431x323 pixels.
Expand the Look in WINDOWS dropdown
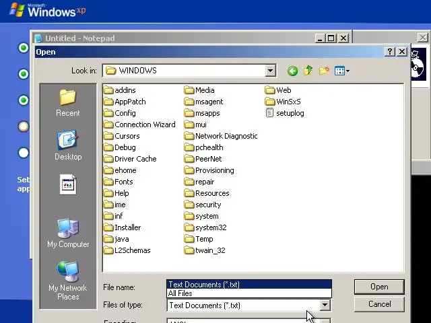(270, 71)
